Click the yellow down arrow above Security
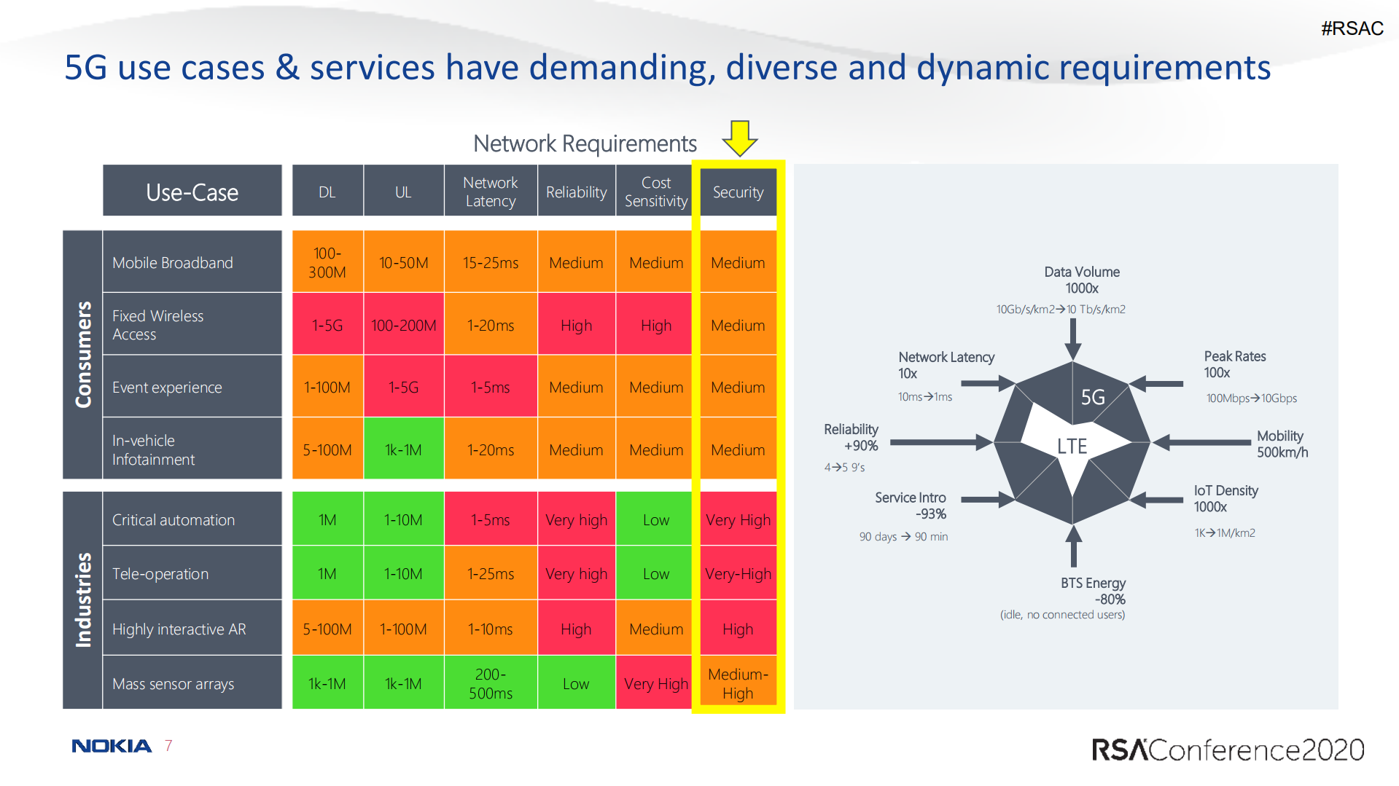The height and width of the screenshot is (786, 1399). coord(739,138)
